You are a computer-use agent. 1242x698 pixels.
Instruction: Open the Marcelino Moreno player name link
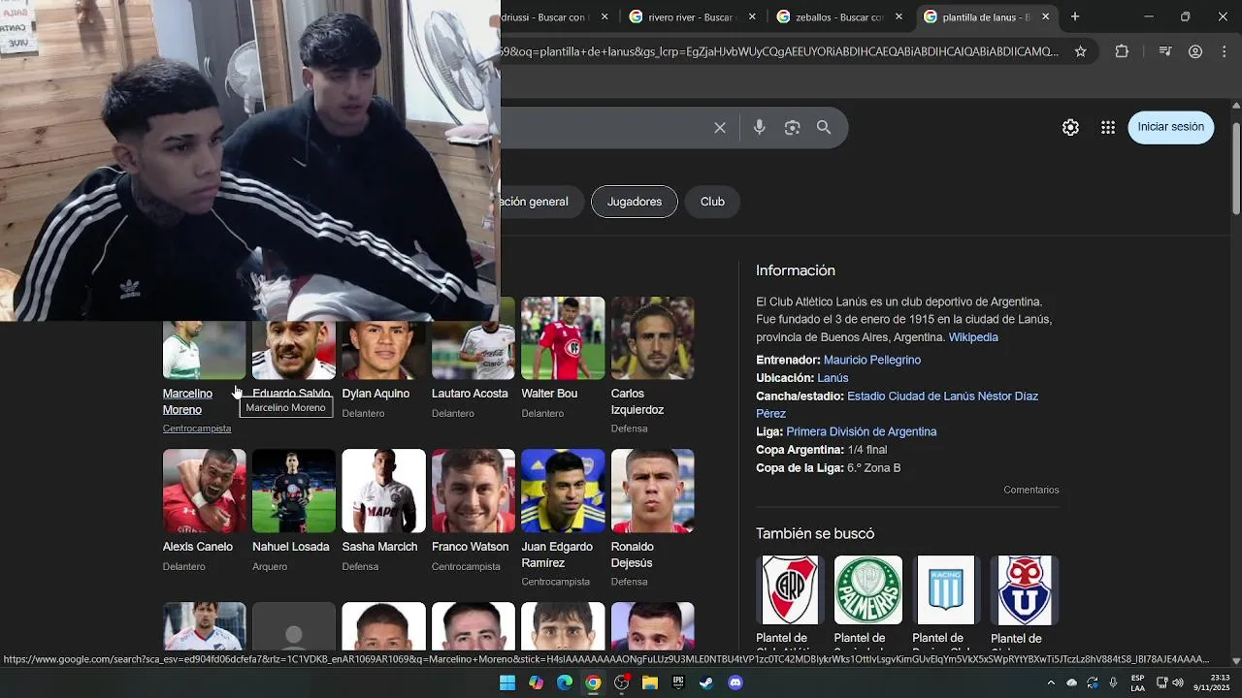tap(188, 401)
